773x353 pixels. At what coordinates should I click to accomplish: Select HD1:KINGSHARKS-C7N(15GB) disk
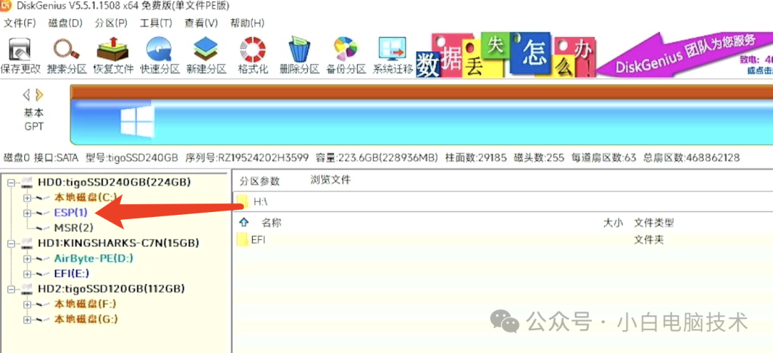click(x=118, y=243)
